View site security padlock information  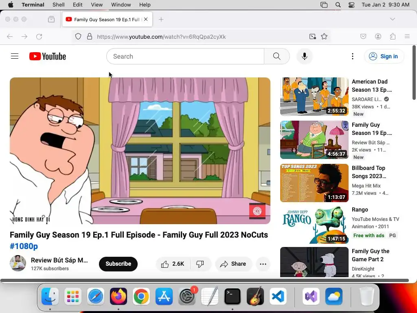[90, 36]
